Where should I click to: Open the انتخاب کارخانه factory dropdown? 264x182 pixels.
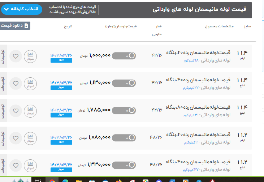click(21, 9)
